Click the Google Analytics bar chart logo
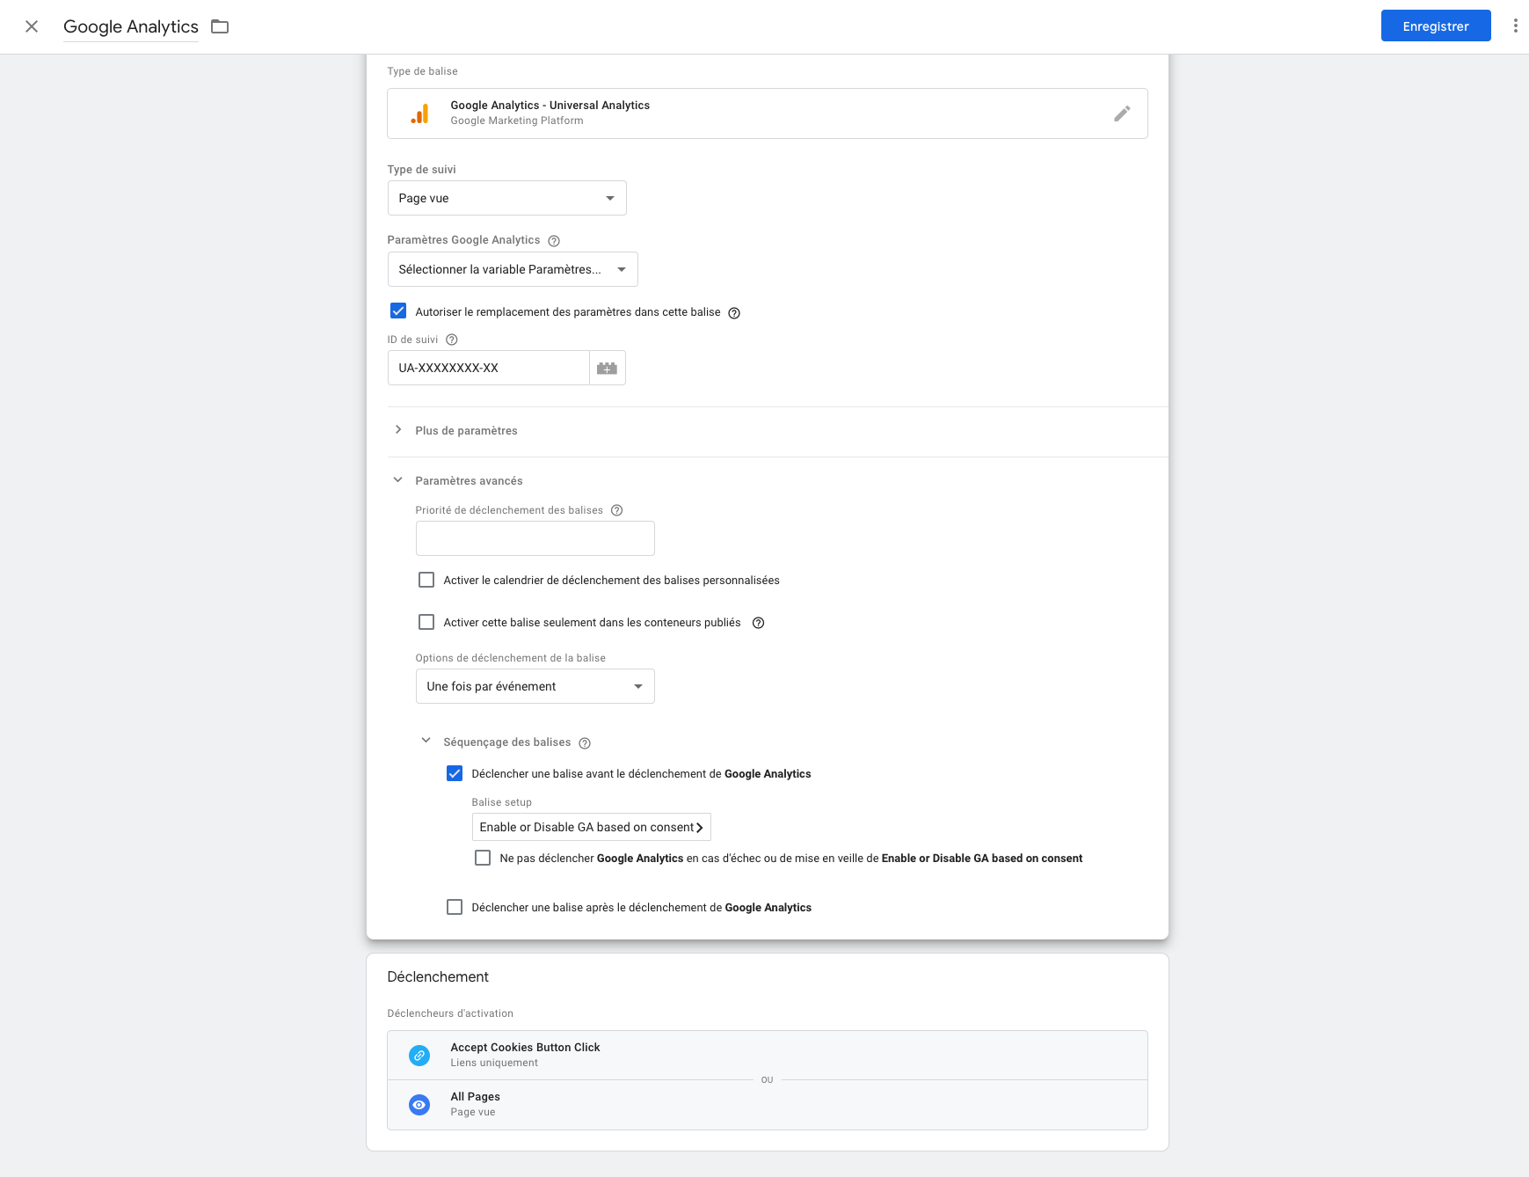Image resolution: width=1529 pixels, height=1177 pixels. (x=419, y=113)
